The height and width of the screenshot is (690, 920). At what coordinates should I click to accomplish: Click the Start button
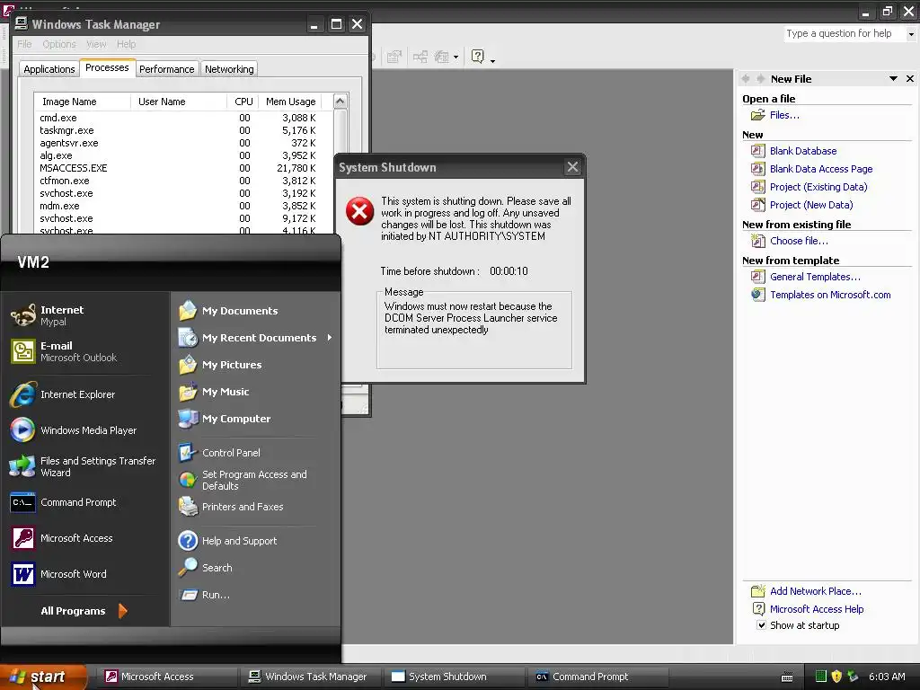43,677
